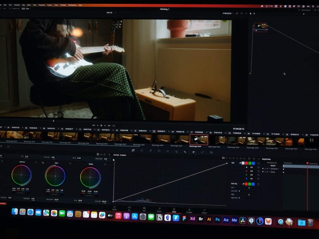
Task: Toggle the Y channel in the curves Edit row
Action: coord(242,163)
